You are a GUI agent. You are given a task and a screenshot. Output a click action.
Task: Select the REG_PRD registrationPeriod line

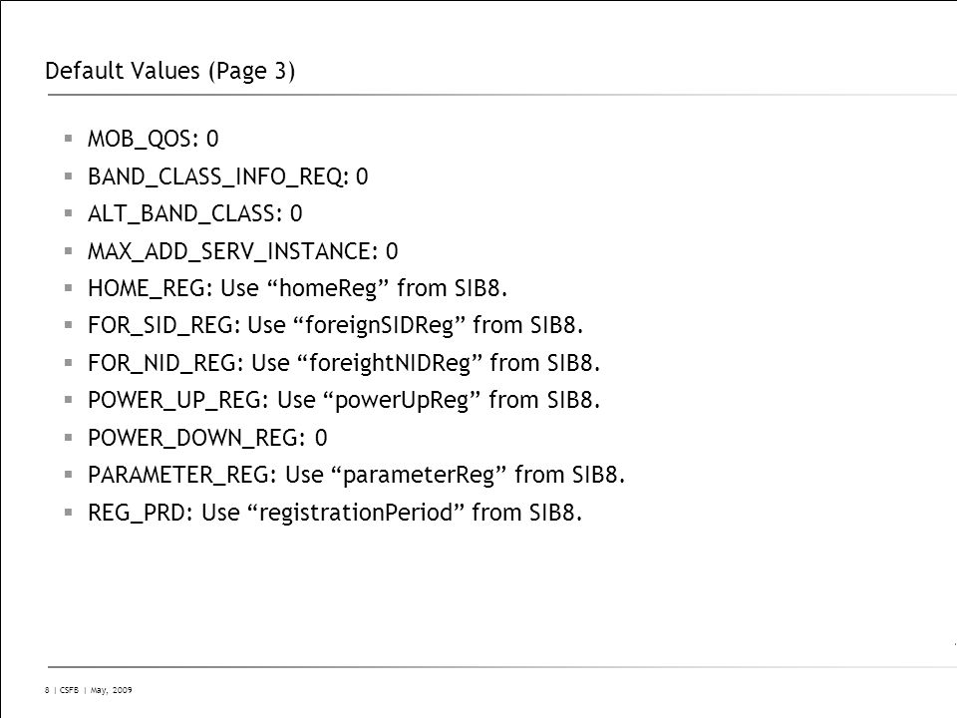point(335,513)
